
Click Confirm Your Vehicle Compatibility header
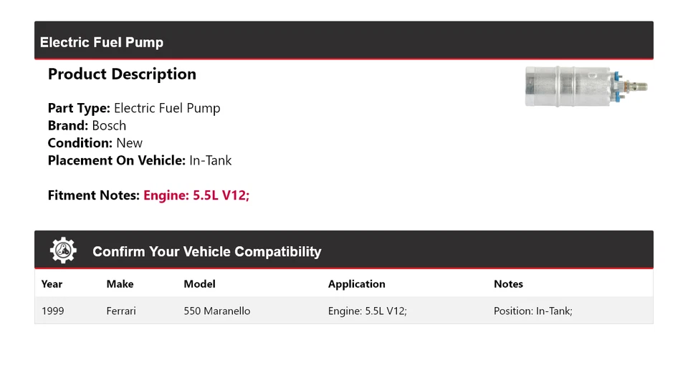click(x=206, y=251)
